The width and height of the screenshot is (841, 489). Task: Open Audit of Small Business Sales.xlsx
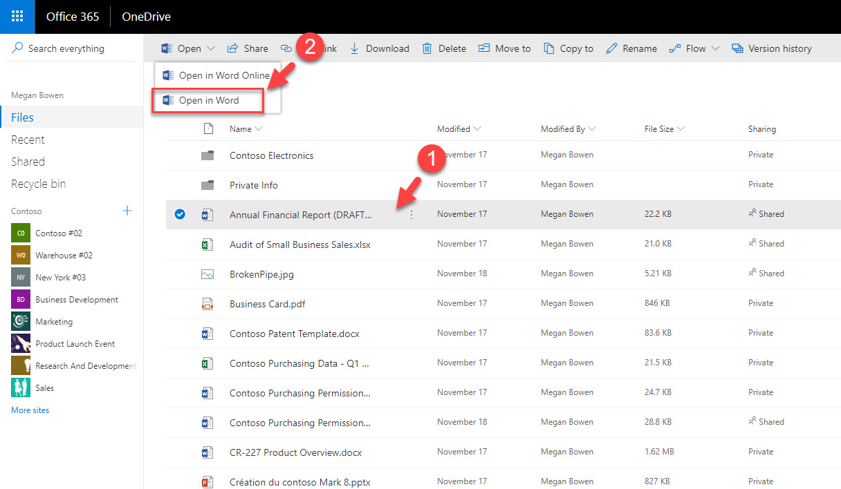(300, 245)
